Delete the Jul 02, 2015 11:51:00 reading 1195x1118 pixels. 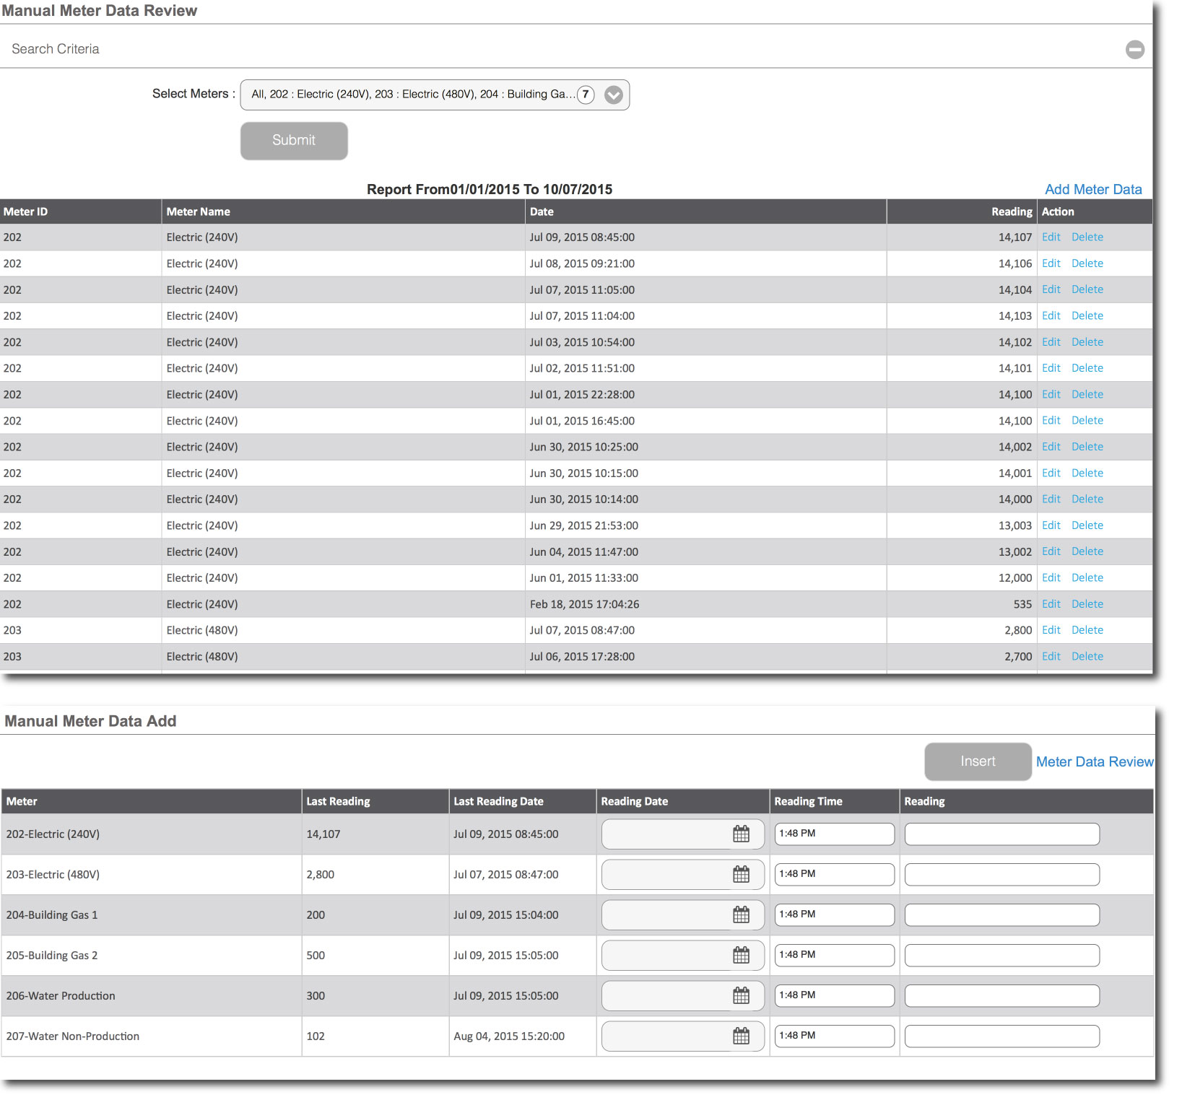coord(1087,368)
